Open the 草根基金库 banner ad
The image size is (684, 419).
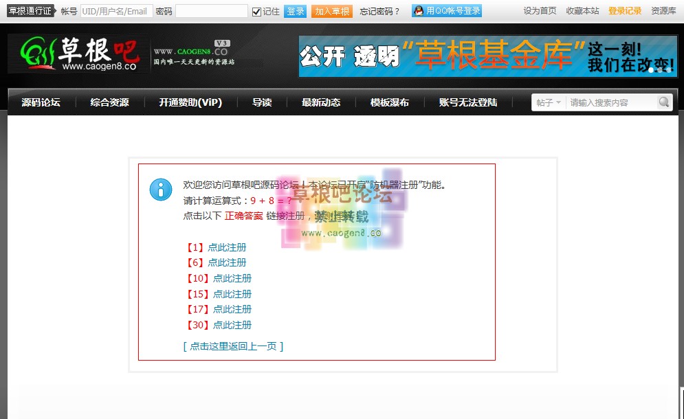click(487, 56)
